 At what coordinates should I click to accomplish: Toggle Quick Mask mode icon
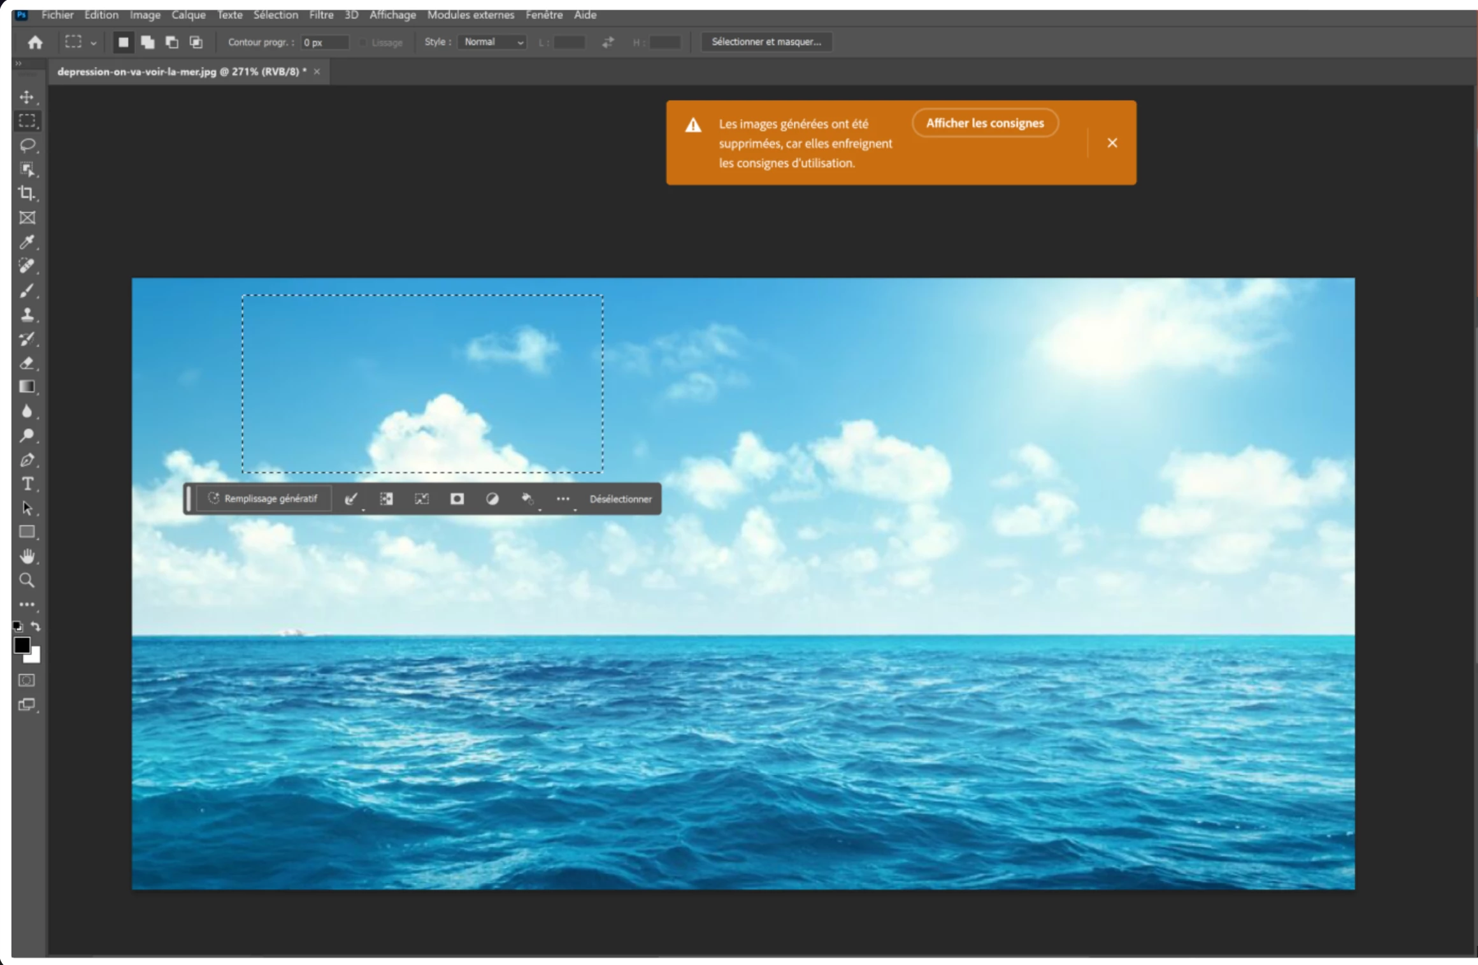tap(27, 680)
